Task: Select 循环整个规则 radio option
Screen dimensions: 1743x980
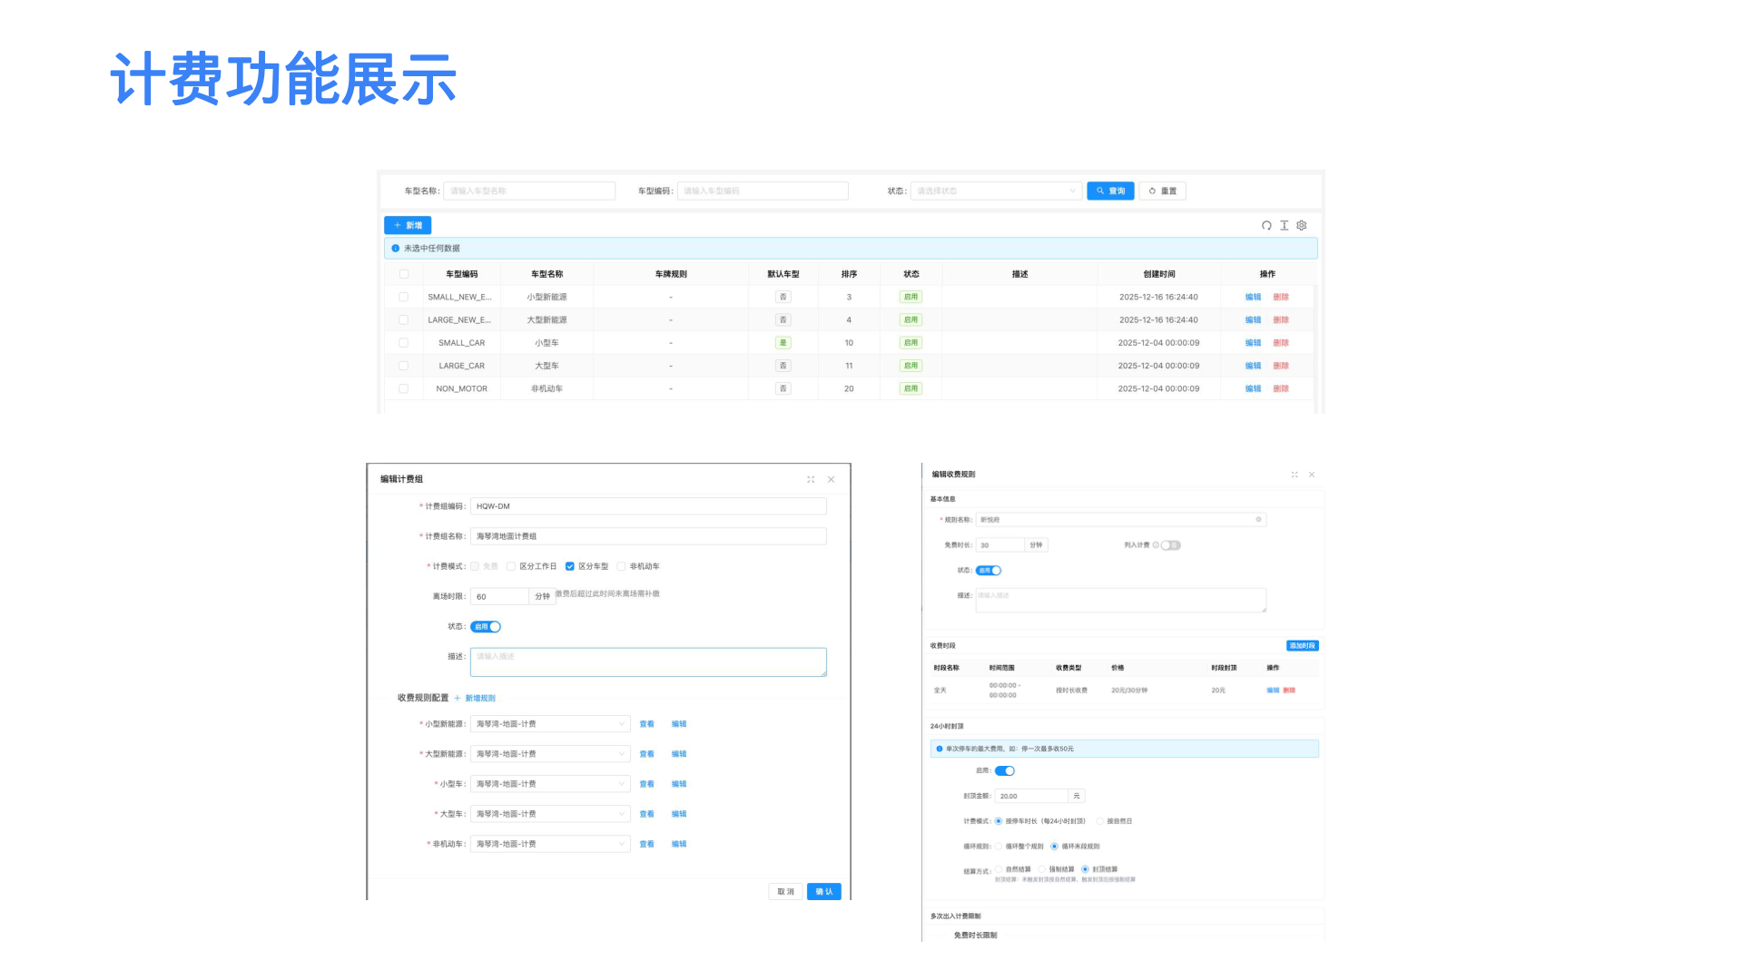Action: coord(999,847)
